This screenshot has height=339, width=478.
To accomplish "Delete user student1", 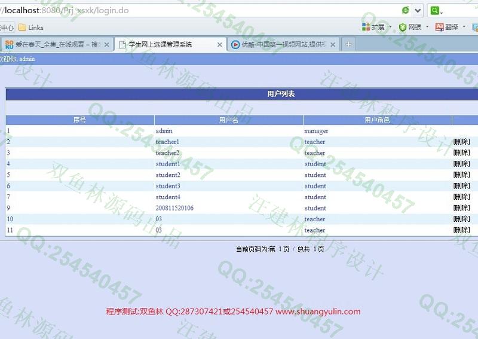I will point(461,164).
